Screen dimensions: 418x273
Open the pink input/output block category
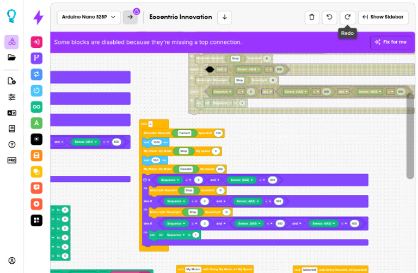tap(36, 42)
